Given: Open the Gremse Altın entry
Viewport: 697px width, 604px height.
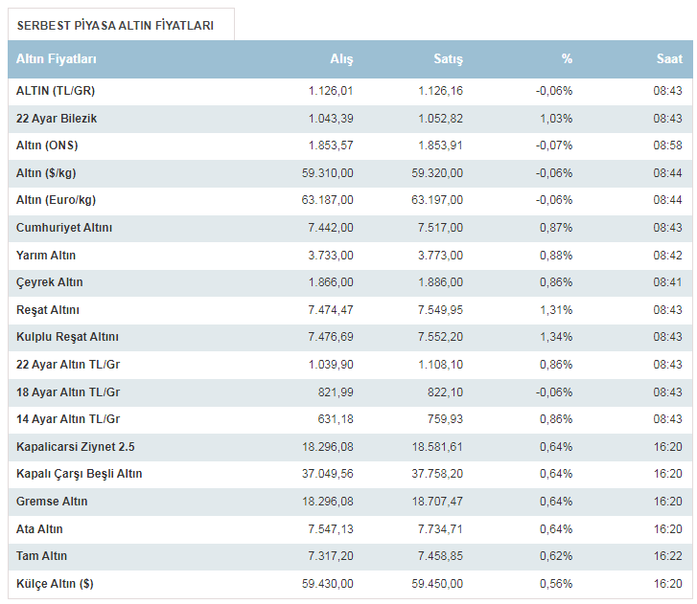Looking at the screenshot, I should click(52, 502).
